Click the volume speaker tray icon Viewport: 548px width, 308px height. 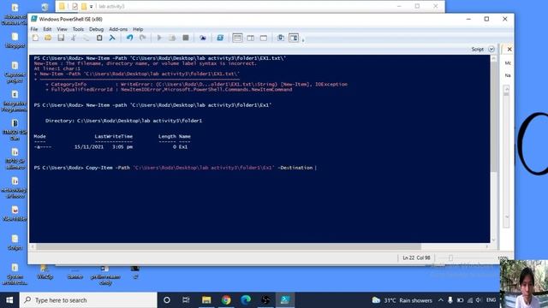point(479,300)
